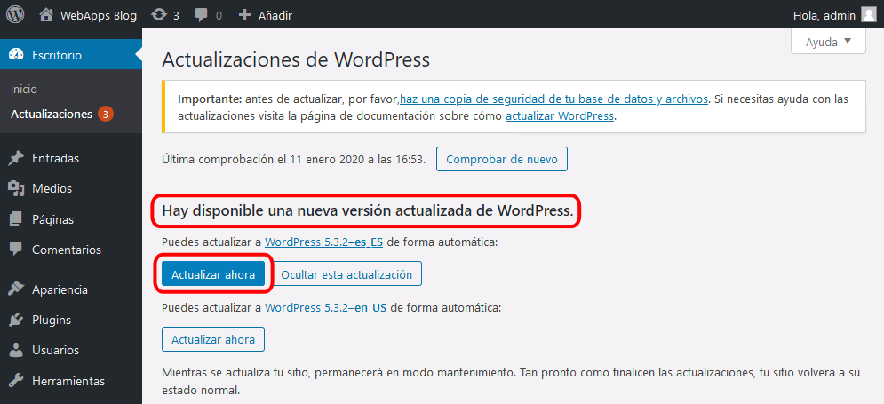Click the Última comprobación date text

tap(293, 160)
